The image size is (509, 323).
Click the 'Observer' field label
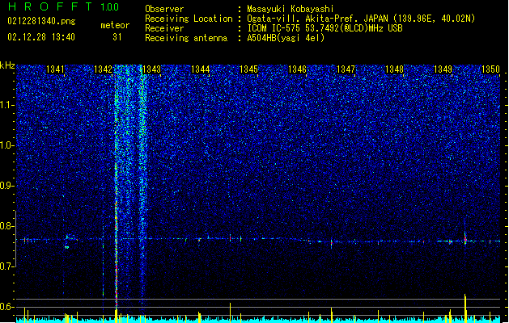[164, 9]
